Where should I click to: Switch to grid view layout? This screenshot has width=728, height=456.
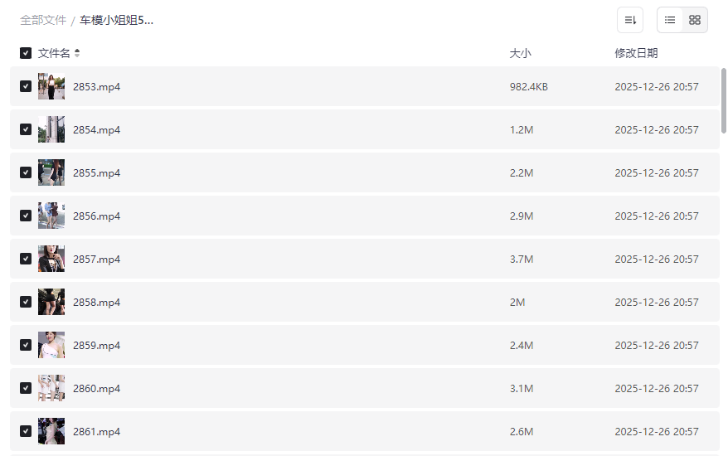click(x=695, y=20)
